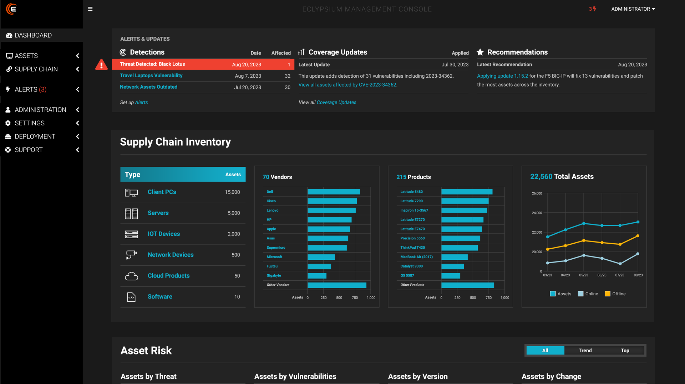
Task: Open the Servers inventory type
Action: (158, 213)
